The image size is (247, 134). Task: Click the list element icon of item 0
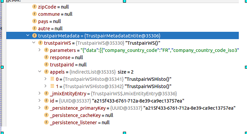[52, 79]
